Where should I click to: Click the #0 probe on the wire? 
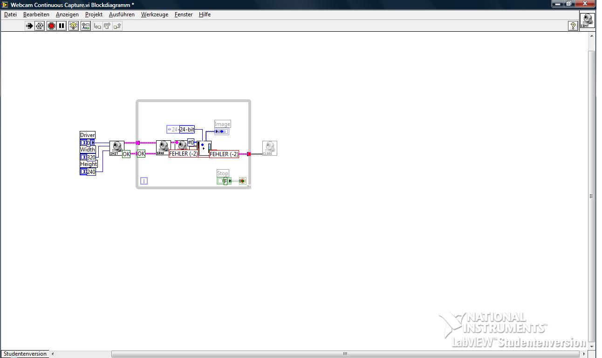[x=191, y=143]
